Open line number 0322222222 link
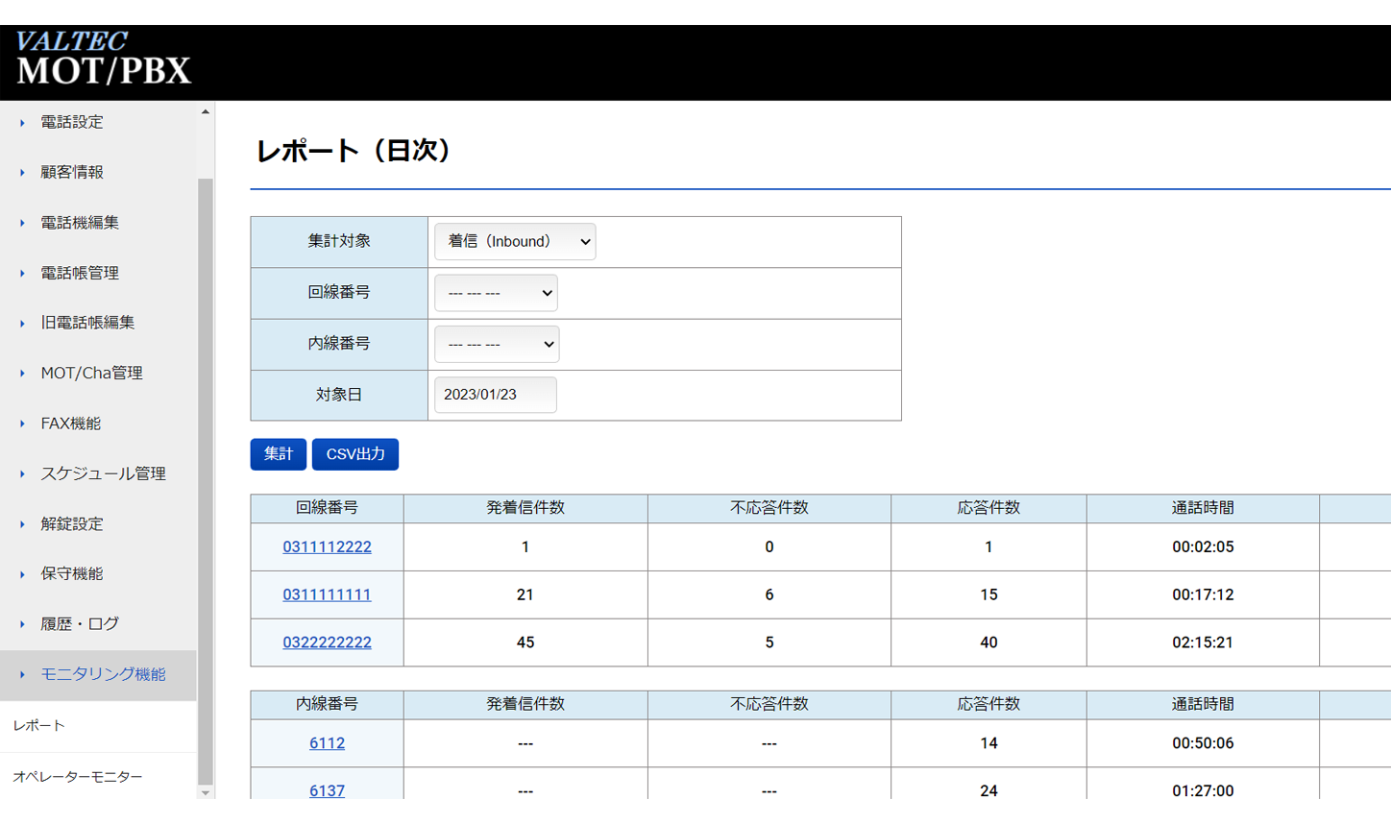This screenshot has height=824, width=1391. point(327,642)
